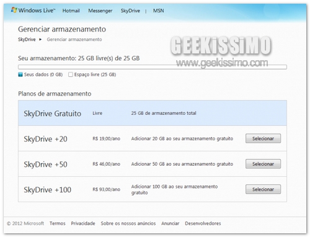The height and width of the screenshot is (237, 310).
Task: Open the Anunciar footer link
Action: click(x=170, y=223)
